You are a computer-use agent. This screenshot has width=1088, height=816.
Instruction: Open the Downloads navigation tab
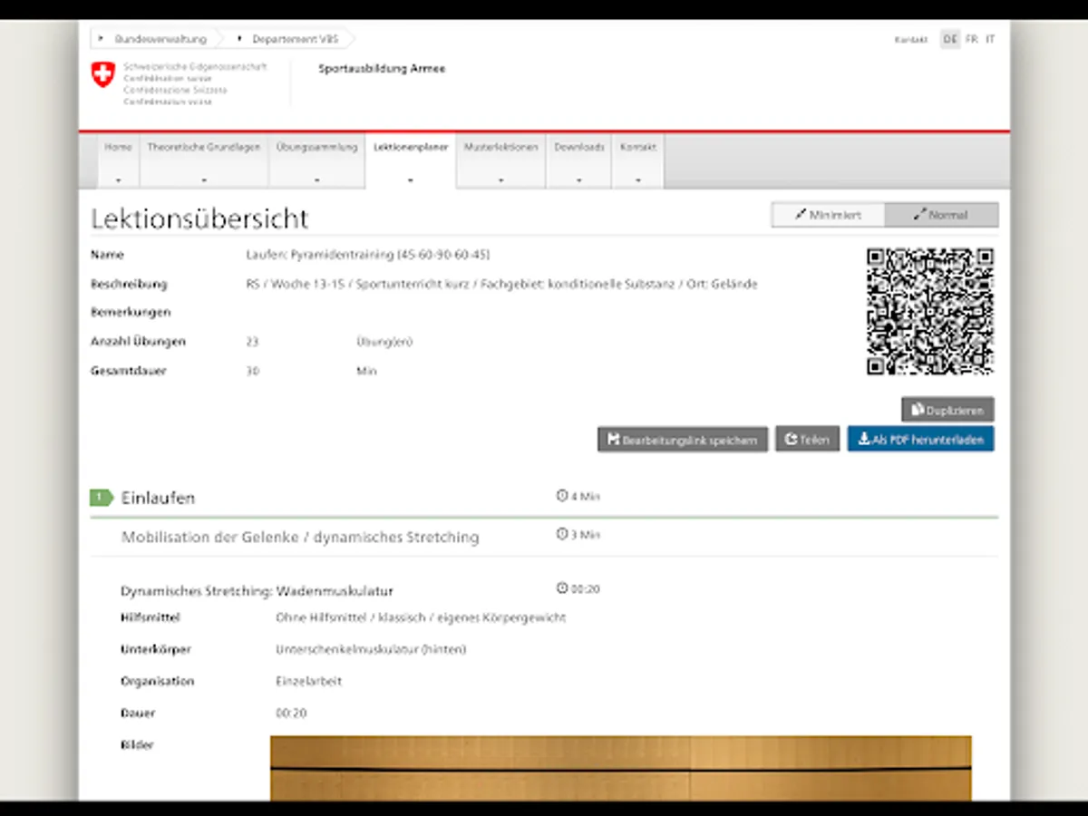pyautogui.click(x=578, y=160)
